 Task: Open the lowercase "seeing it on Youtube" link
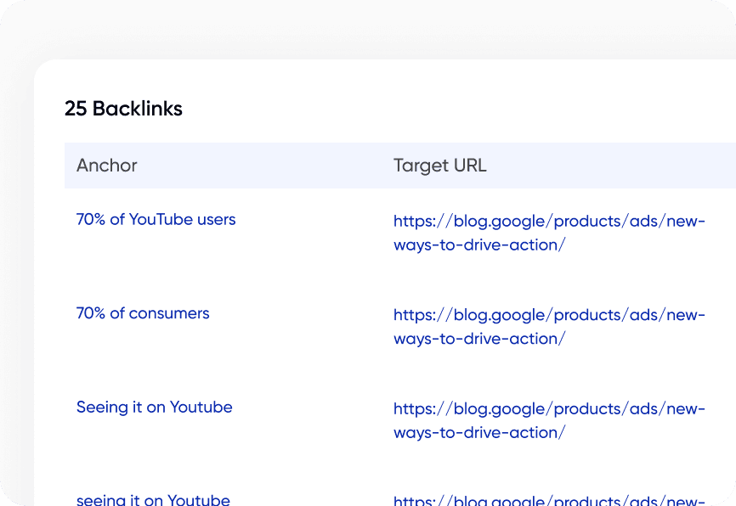point(153,500)
